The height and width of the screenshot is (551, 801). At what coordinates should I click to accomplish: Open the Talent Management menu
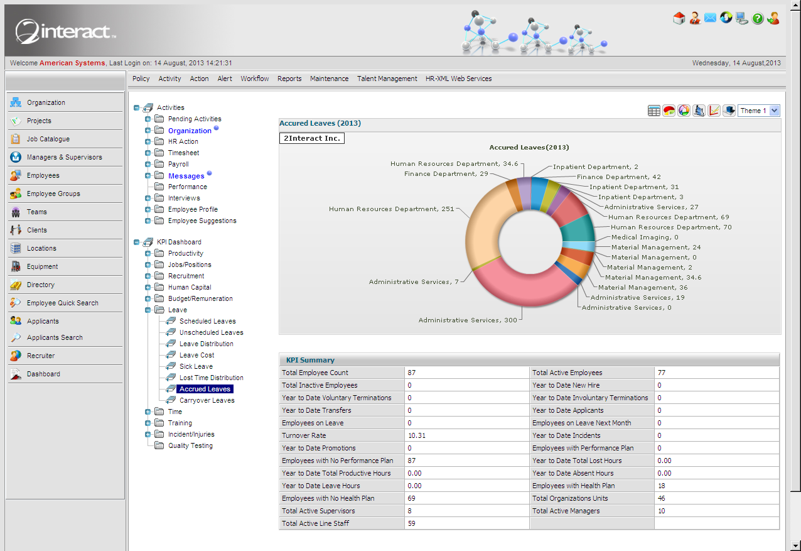pos(387,79)
